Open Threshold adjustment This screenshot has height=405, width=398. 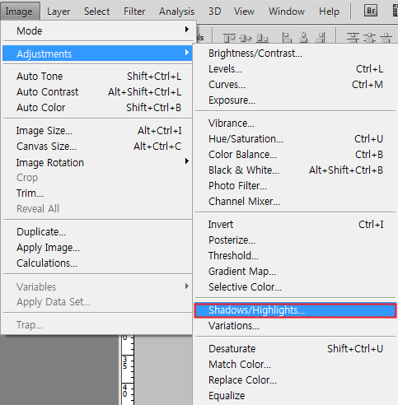pos(295,256)
